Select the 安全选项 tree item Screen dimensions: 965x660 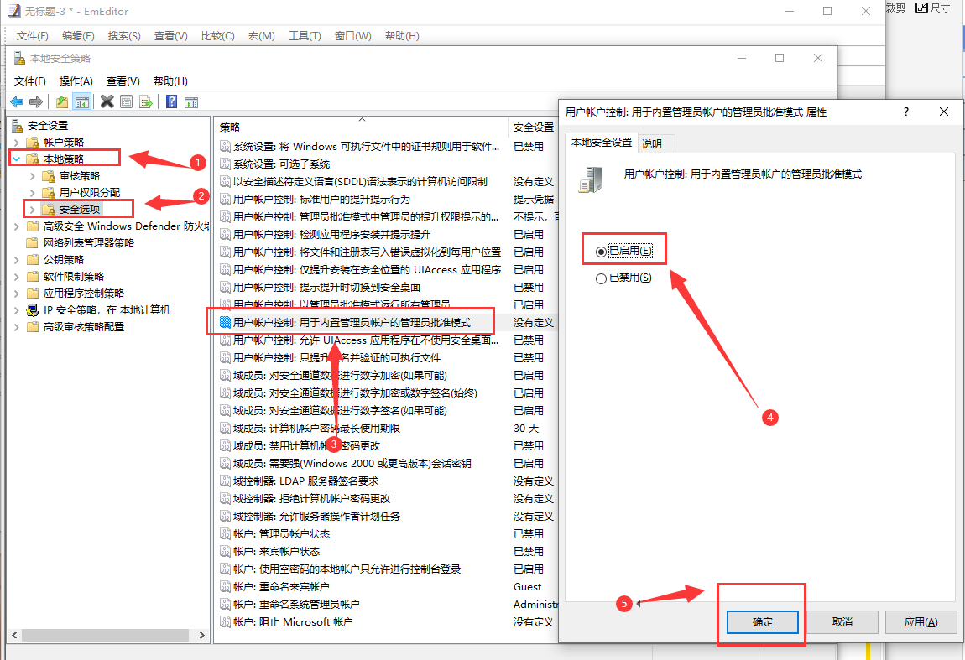point(80,210)
